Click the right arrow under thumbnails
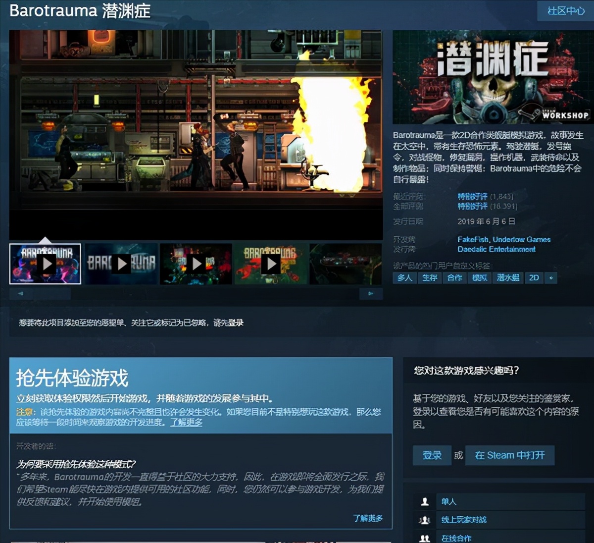594x543 pixels. click(x=371, y=293)
